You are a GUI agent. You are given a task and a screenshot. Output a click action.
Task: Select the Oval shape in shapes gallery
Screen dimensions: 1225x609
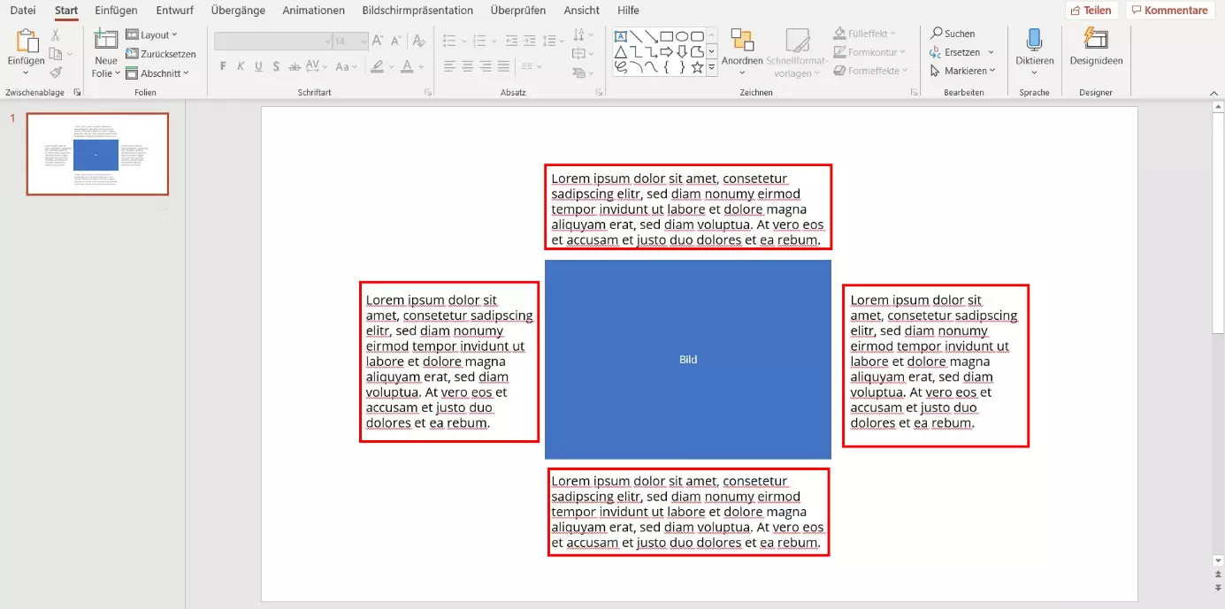(682, 36)
